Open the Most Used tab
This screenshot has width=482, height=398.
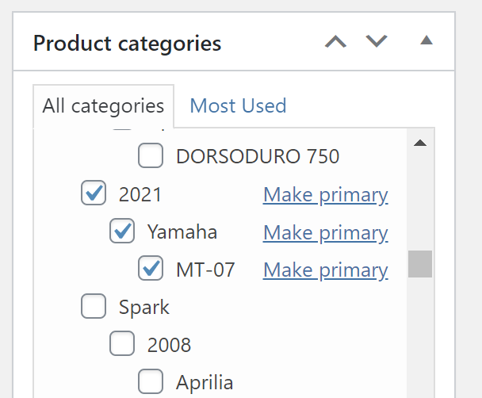(x=238, y=105)
